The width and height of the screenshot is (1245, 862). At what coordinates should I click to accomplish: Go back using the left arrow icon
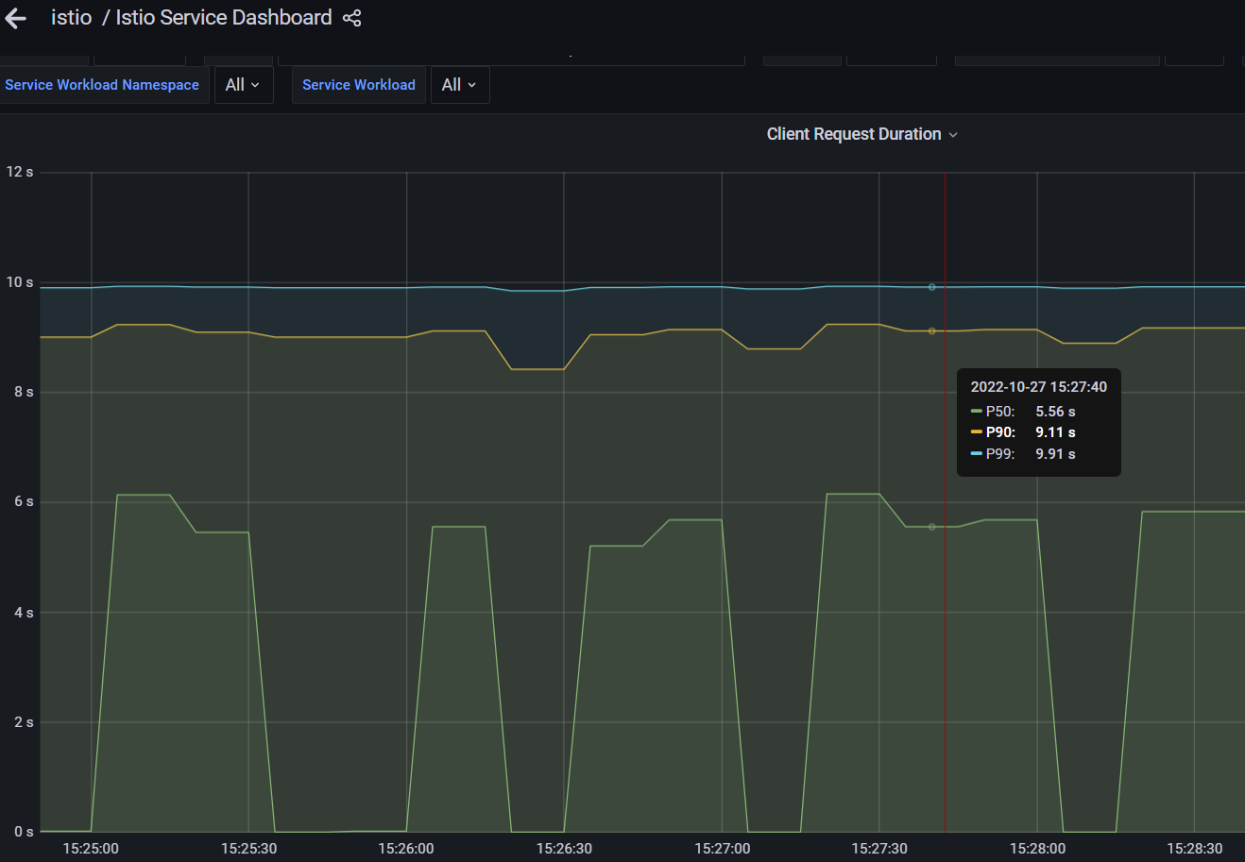pos(15,18)
